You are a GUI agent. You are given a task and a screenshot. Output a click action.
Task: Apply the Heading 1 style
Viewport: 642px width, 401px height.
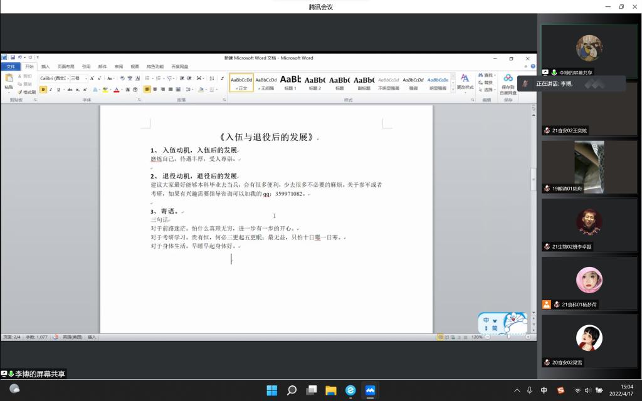[x=290, y=83]
